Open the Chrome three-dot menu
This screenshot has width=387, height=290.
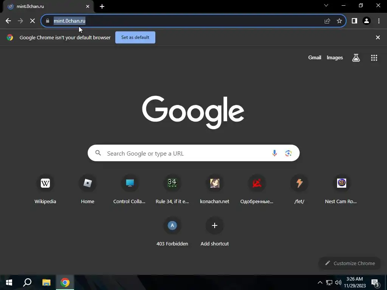click(x=379, y=21)
